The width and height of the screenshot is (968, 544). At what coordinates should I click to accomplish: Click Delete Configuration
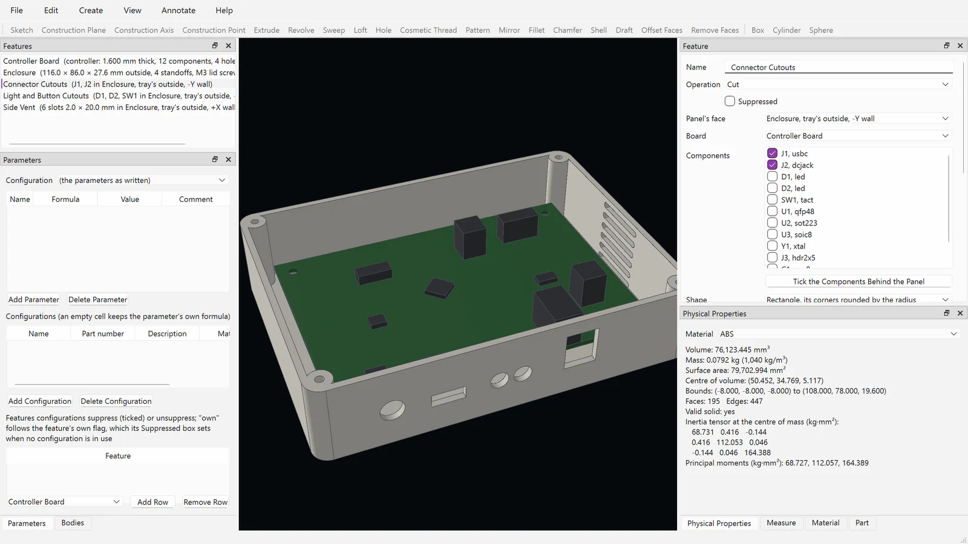(116, 401)
